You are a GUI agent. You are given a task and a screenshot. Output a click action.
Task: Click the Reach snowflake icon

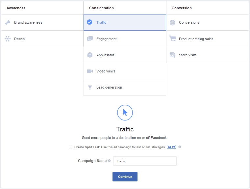coord(8,39)
